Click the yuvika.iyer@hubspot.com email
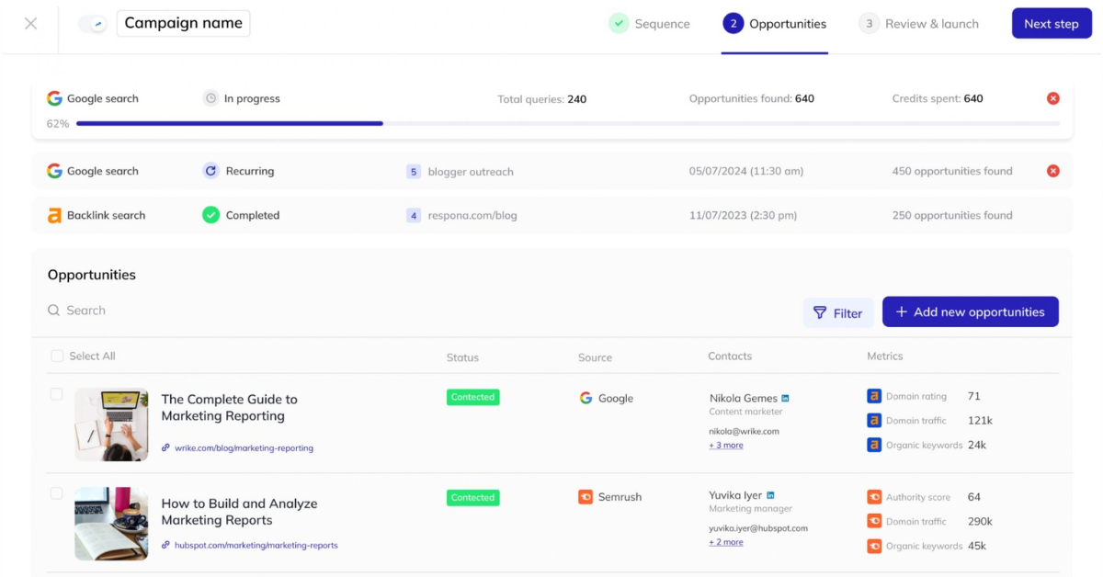Image resolution: width=1103 pixels, height=577 pixels. (758, 528)
